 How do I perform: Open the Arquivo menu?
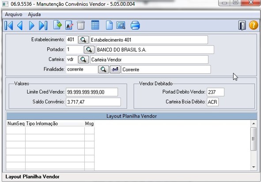click(14, 15)
